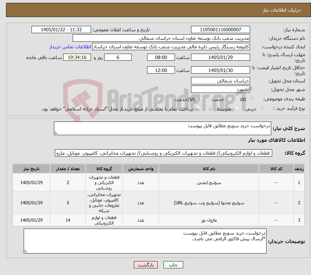Click the شرح کلی نیاز description textarea

pos(162,128)
